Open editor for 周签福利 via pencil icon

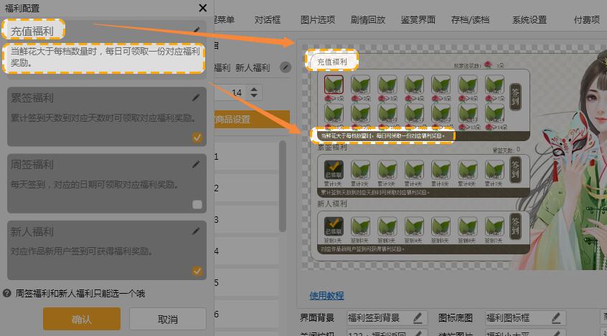pos(197,164)
